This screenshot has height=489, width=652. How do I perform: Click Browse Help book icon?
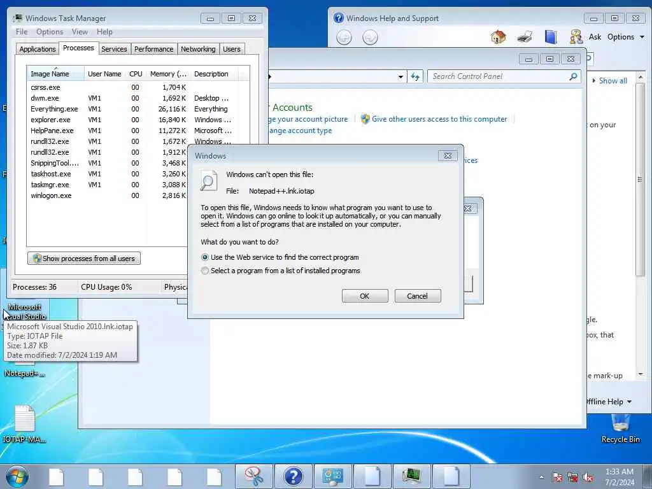(551, 37)
